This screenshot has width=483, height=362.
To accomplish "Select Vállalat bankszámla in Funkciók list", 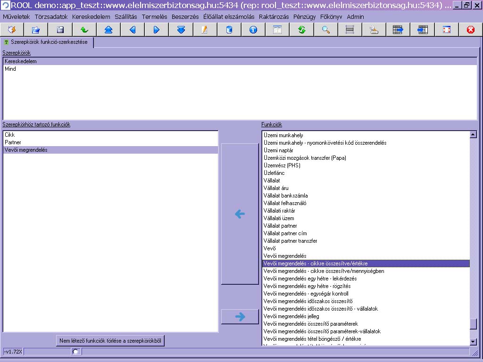I will (x=285, y=196).
